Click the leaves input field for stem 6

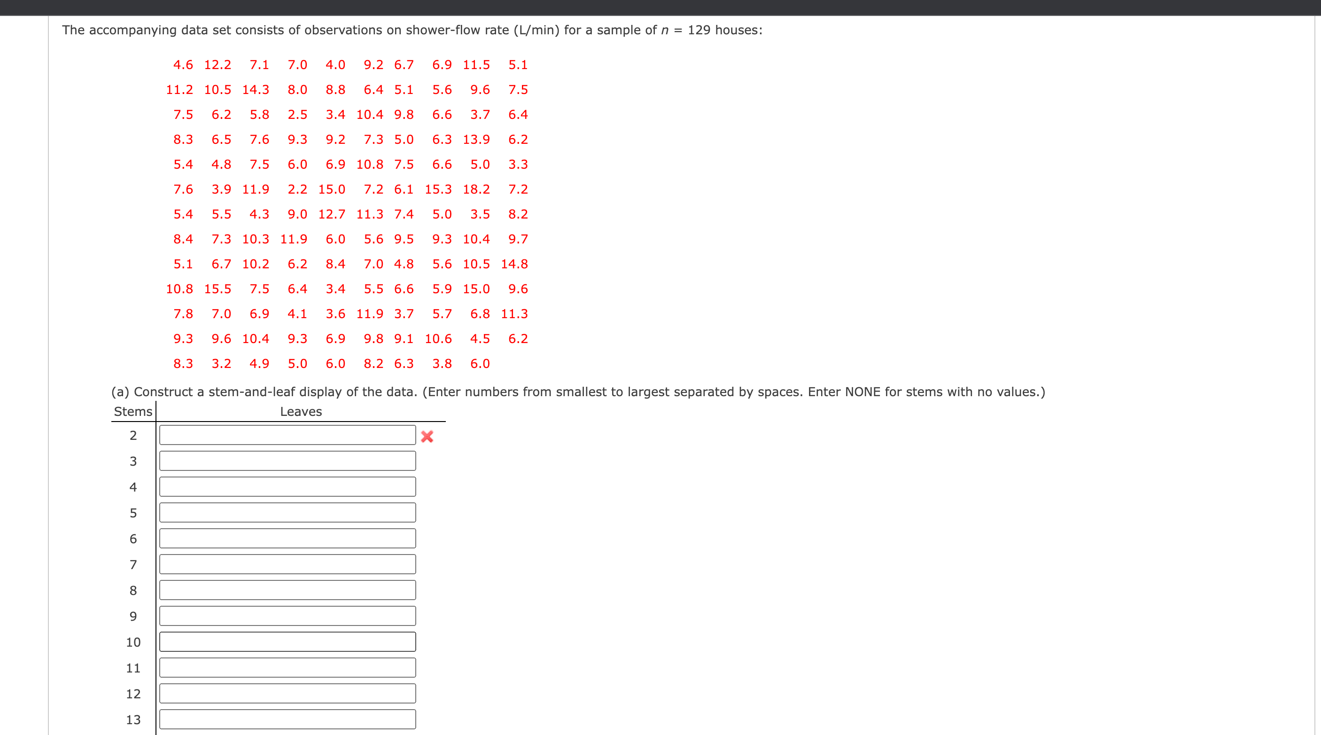tap(288, 538)
